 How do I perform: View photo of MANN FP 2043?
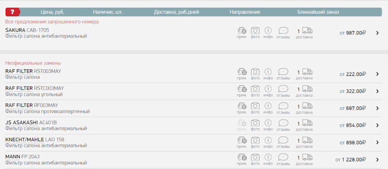coord(255,158)
